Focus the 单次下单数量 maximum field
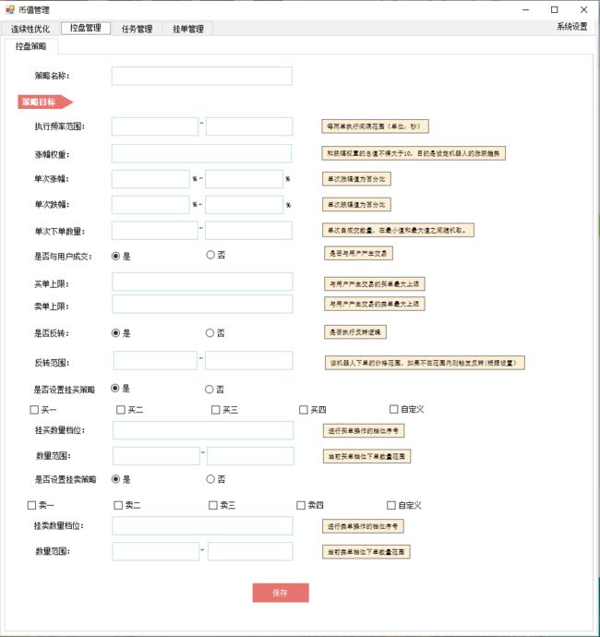 (x=248, y=231)
